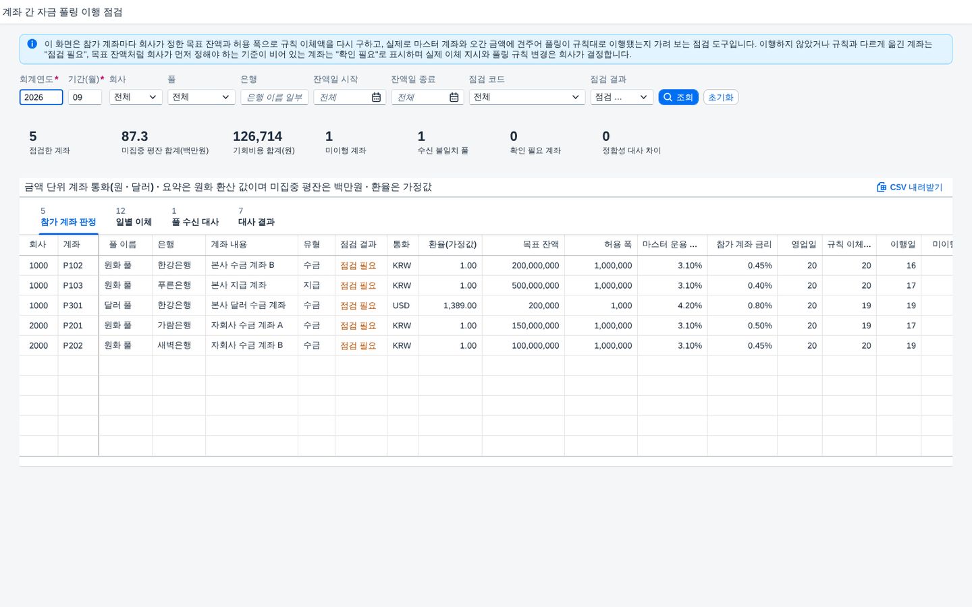The image size is (972, 607).
Task: Click 점검 필요 in the P103 row
Action: point(358,286)
